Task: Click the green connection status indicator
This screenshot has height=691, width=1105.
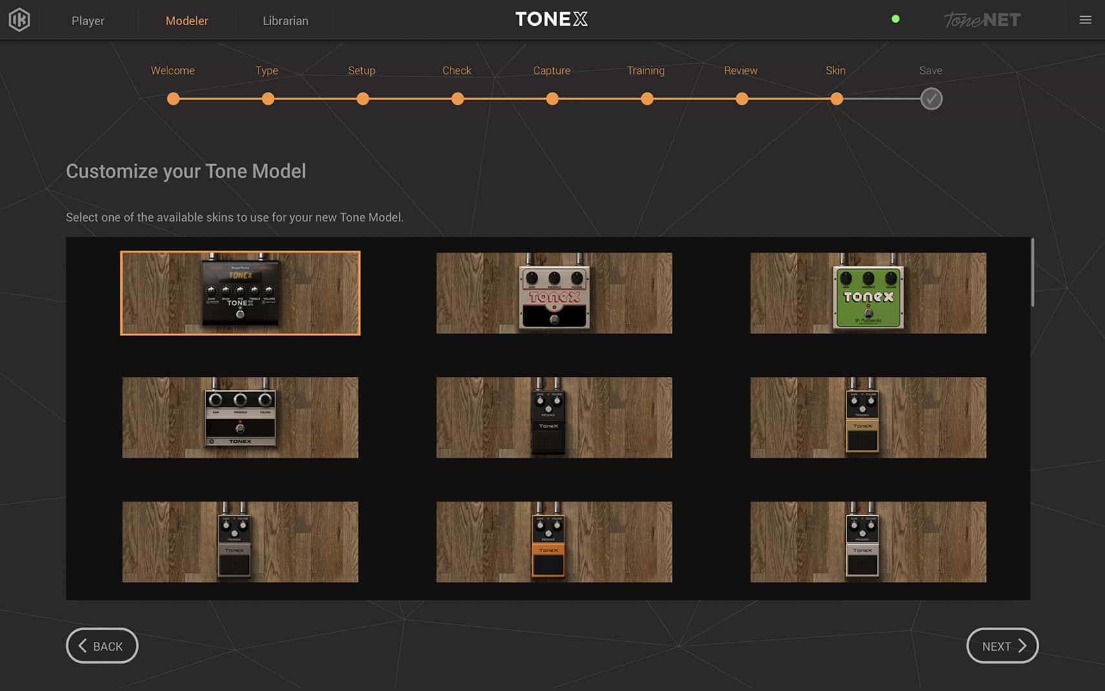Action: point(896,19)
